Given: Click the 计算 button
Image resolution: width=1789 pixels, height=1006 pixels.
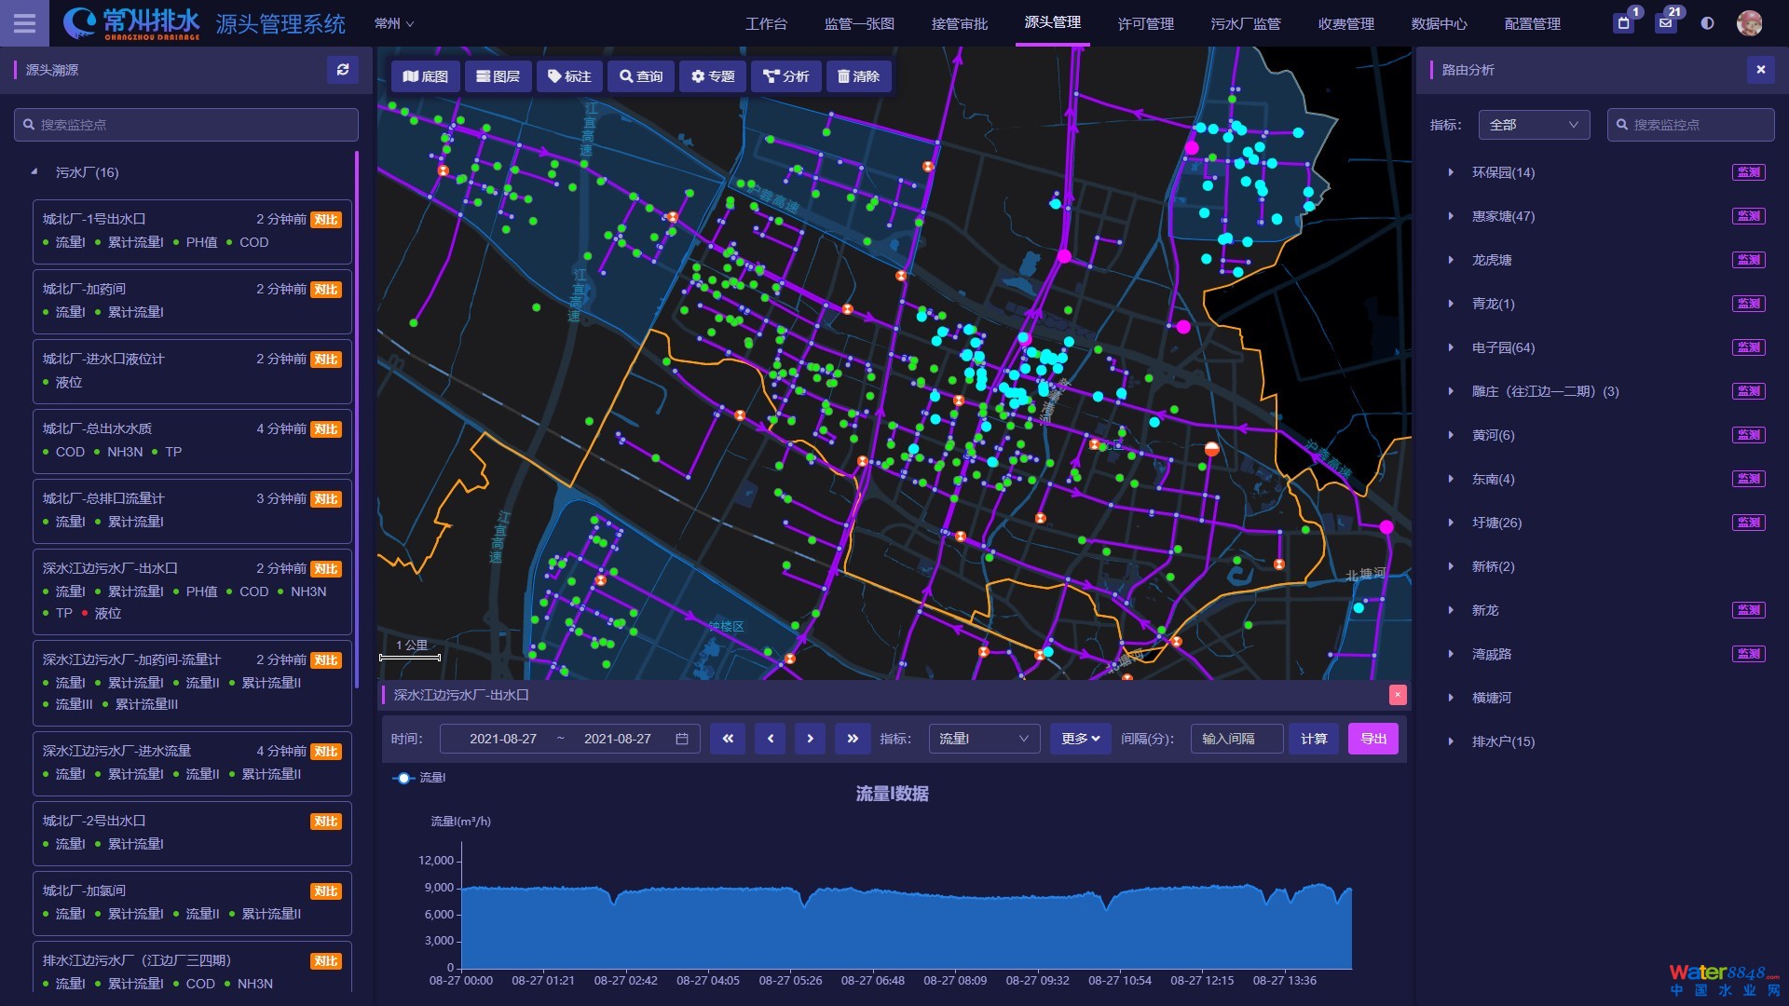Looking at the screenshot, I should point(1314,739).
